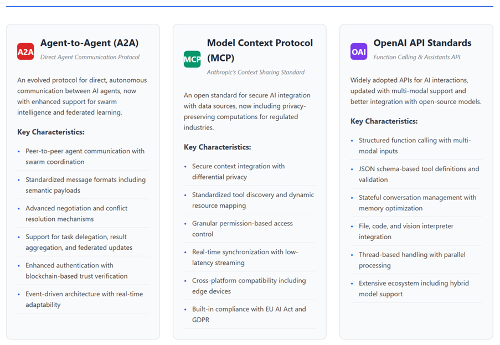Click Anthropic's Context Sharing Standard subtitle

click(x=255, y=72)
